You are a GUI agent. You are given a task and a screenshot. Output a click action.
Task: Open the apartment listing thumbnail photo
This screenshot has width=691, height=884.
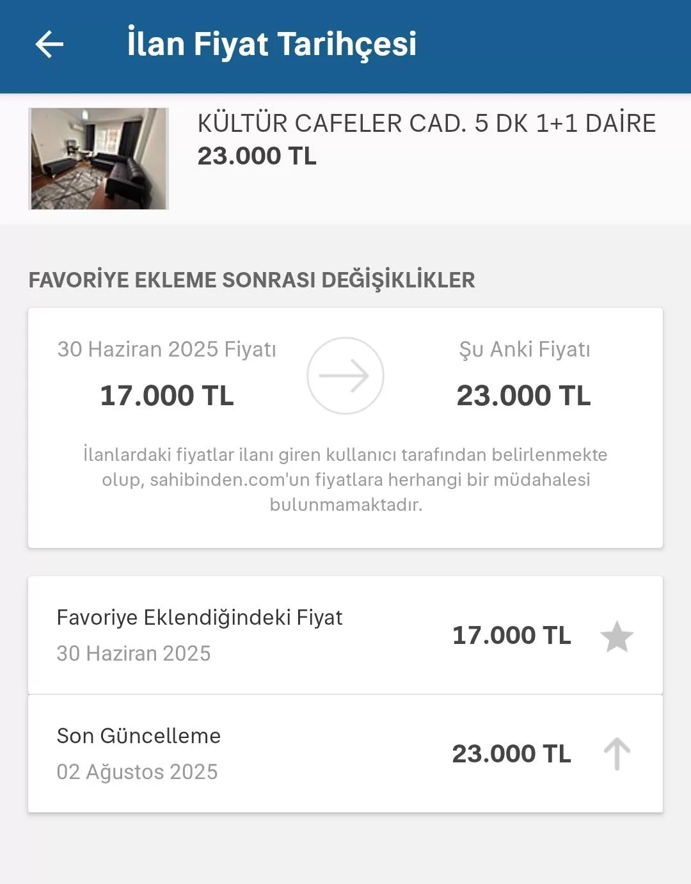click(x=99, y=158)
